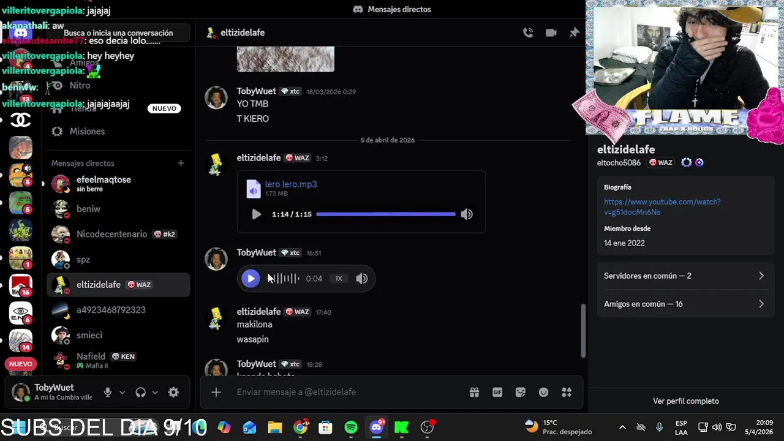Open Ver perfil completo
Viewport: 784px width, 441px height.
click(686, 401)
